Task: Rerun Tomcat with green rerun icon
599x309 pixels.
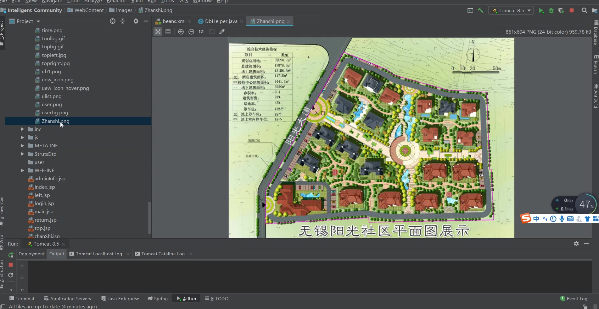Action: 11,255
